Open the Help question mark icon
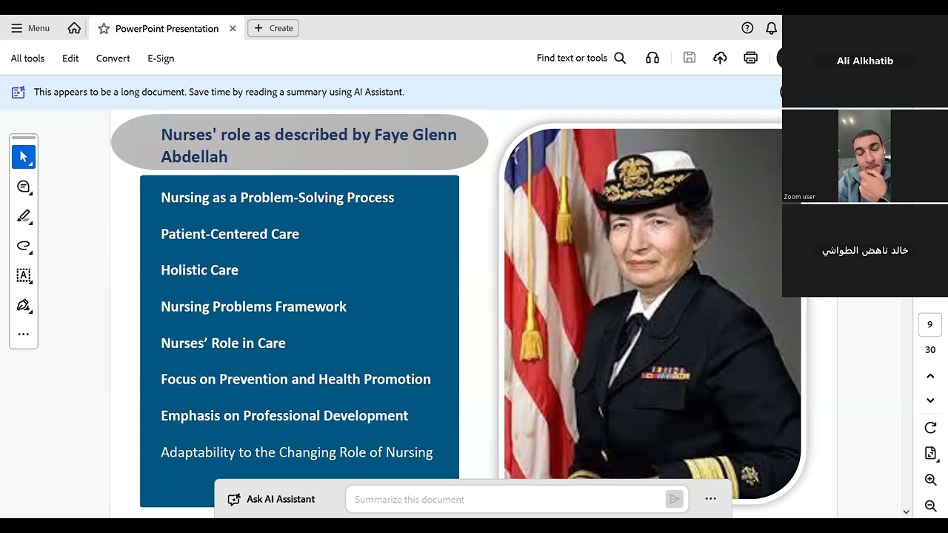 coord(747,28)
